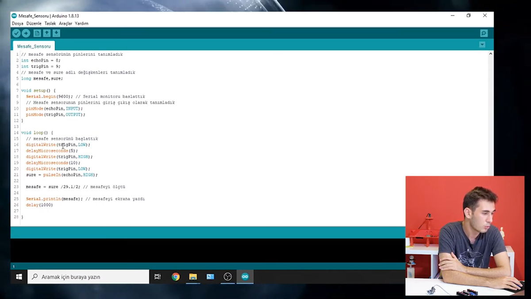Open the Yardım menu
Viewport: 531px width, 299px height.
tap(81, 23)
